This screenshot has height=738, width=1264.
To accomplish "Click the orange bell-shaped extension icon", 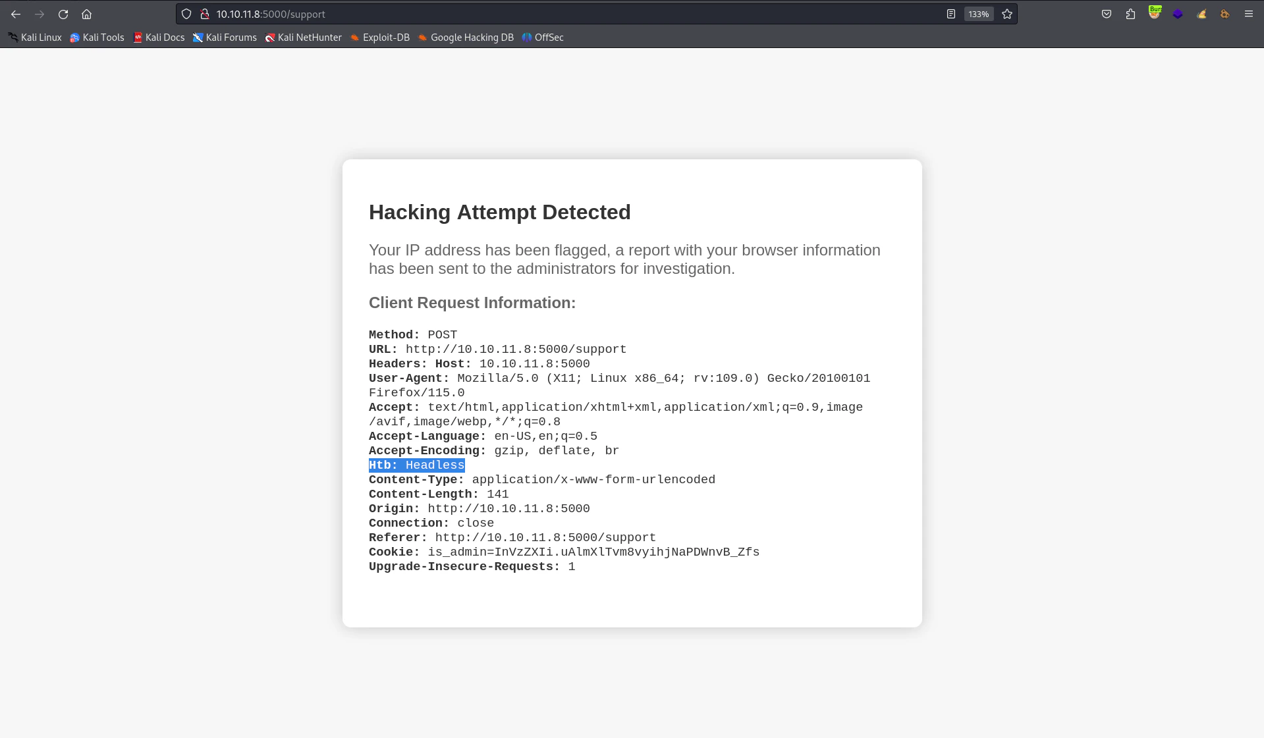I will (x=1201, y=14).
